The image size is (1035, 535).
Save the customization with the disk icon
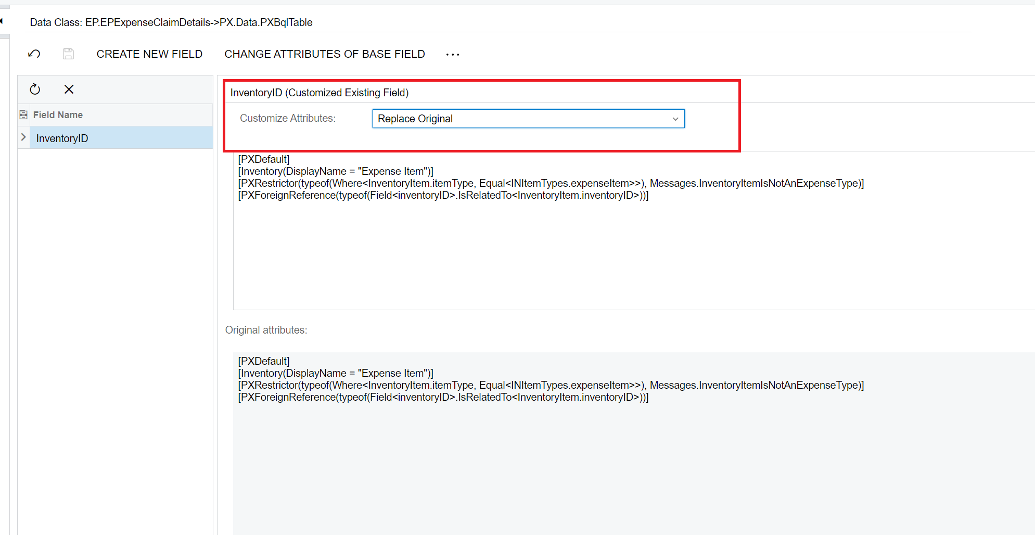click(68, 54)
